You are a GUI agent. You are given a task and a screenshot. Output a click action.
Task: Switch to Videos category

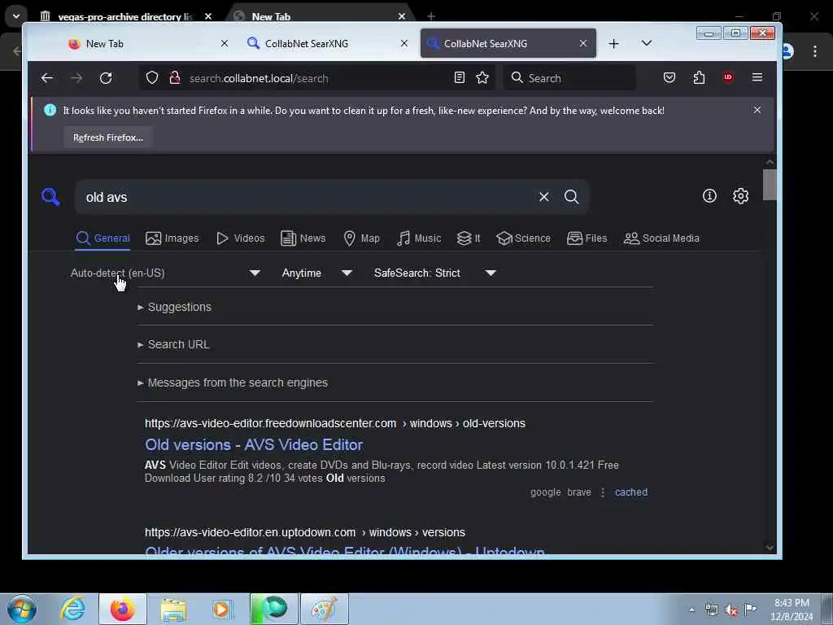pos(241,238)
